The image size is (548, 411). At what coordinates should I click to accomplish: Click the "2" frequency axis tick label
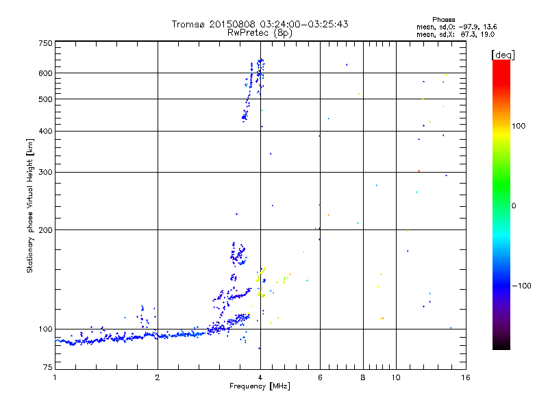pos(158,377)
